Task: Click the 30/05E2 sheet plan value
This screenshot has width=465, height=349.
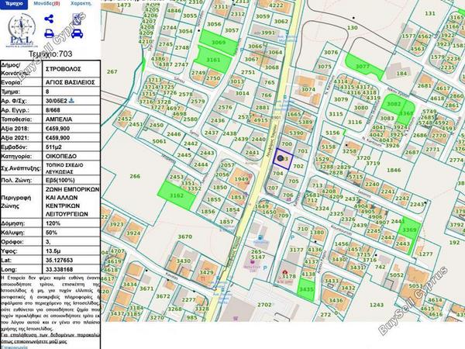Action: click(57, 101)
